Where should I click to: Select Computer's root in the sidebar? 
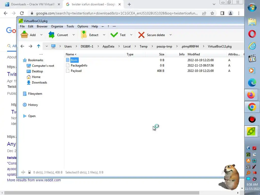[43, 66]
